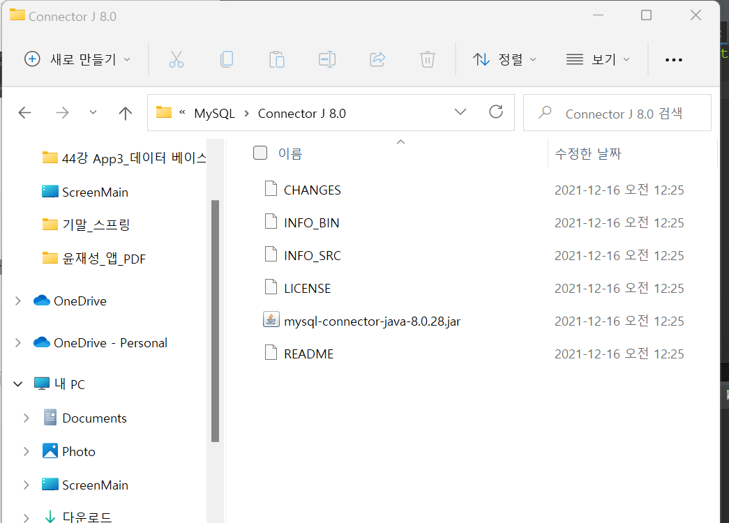Click the INFO_BIN file icon
Viewport: 729px width, 523px height.
[271, 222]
